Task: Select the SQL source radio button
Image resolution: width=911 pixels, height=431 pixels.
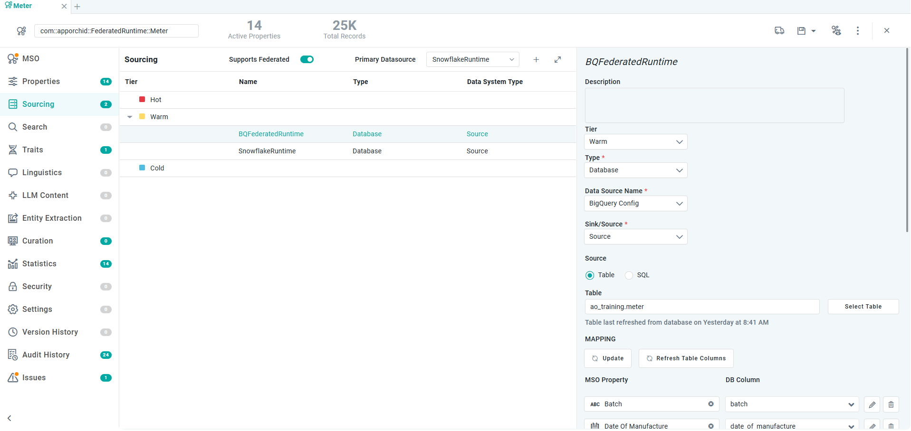Action: click(x=629, y=275)
